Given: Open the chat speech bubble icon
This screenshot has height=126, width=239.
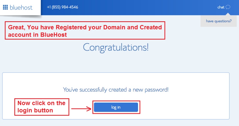Looking at the screenshot, I should tap(228, 7).
